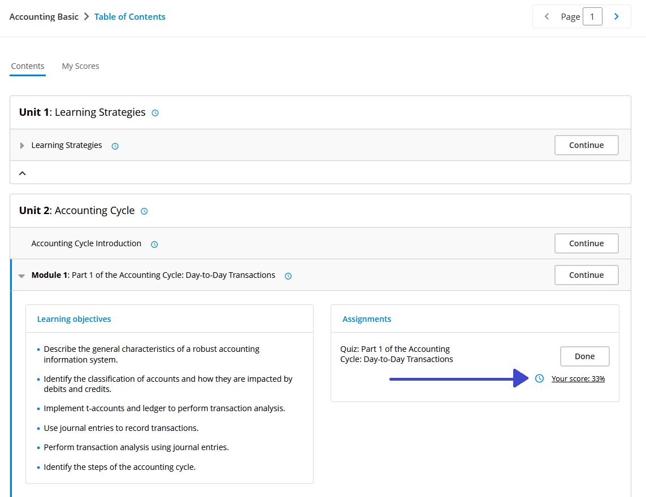Click the Table of Contents breadcrumb link
This screenshot has height=497, width=646.
(130, 16)
